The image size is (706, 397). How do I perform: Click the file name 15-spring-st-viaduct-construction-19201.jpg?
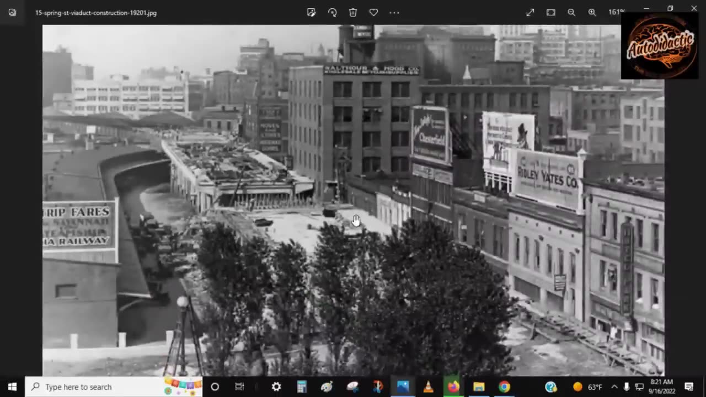click(96, 13)
